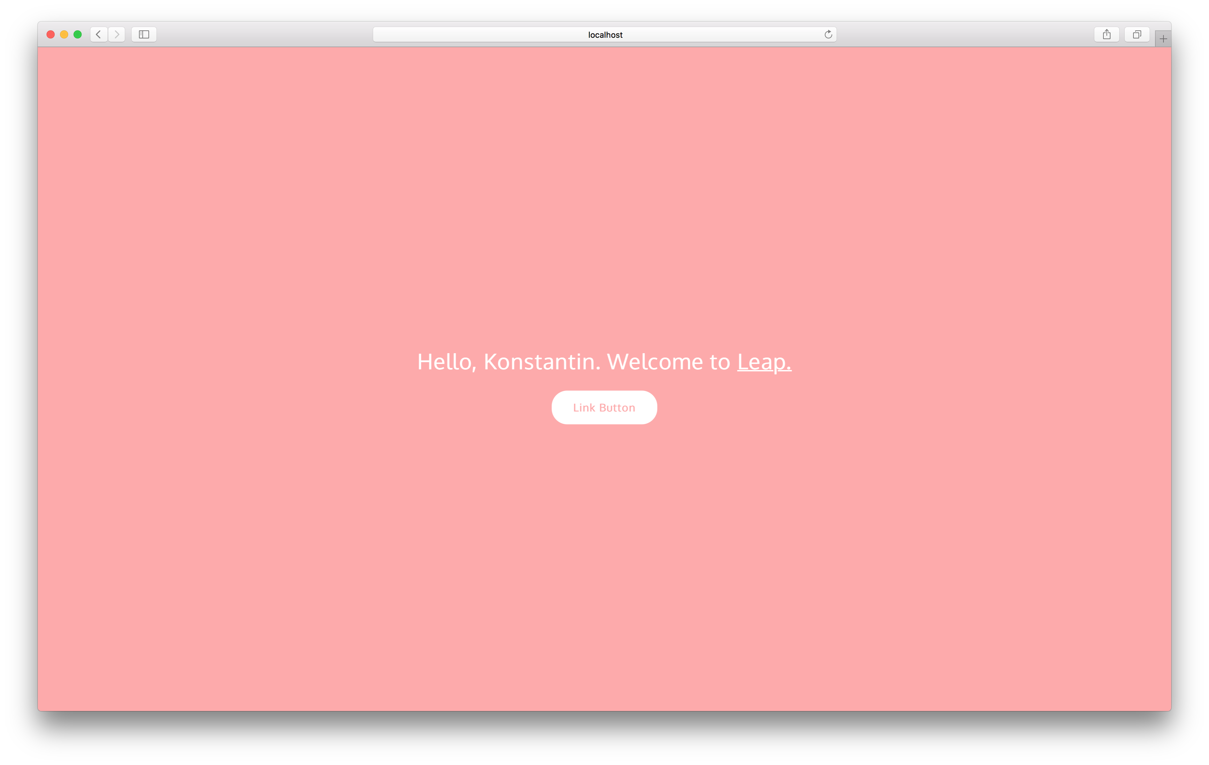The width and height of the screenshot is (1209, 765).
Task: Click the "Hello, Konstantin" heading text
Action: click(x=507, y=362)
